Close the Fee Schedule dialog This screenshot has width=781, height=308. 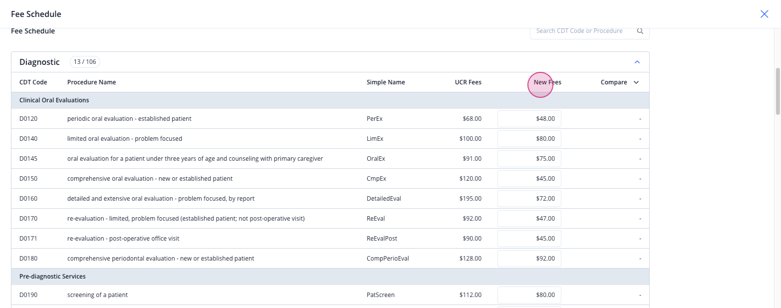tap(764, 14)
